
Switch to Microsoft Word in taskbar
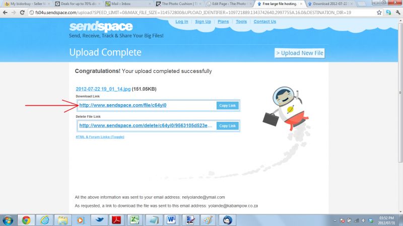click(171, 220)
